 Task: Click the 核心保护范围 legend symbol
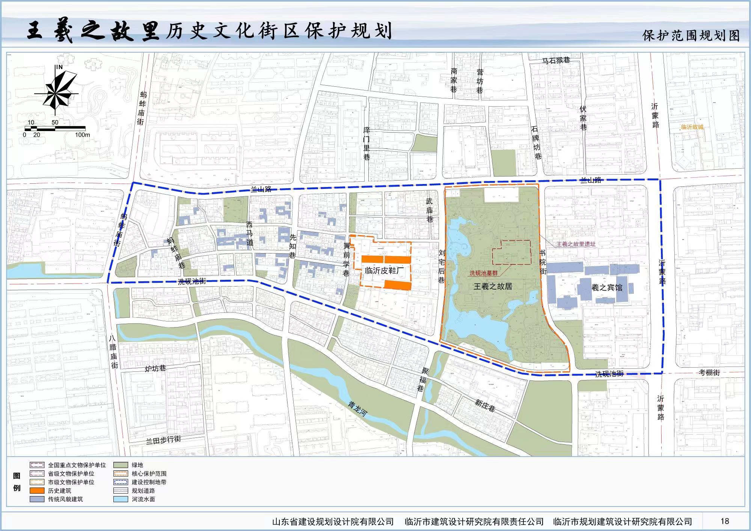(x=121, y=474)
